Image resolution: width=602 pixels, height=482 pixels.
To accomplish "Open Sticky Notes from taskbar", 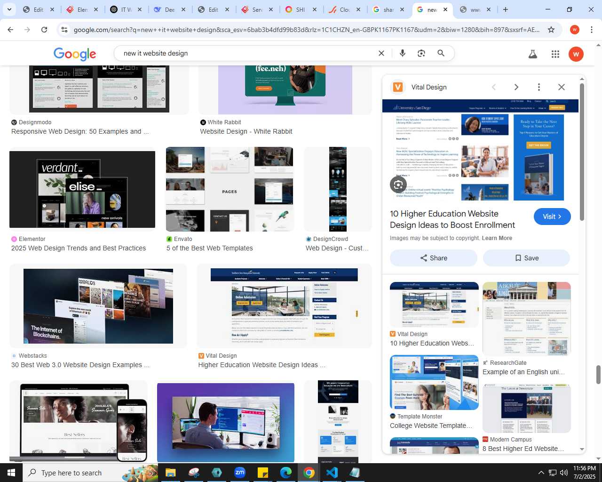I will tap(263, 473).
